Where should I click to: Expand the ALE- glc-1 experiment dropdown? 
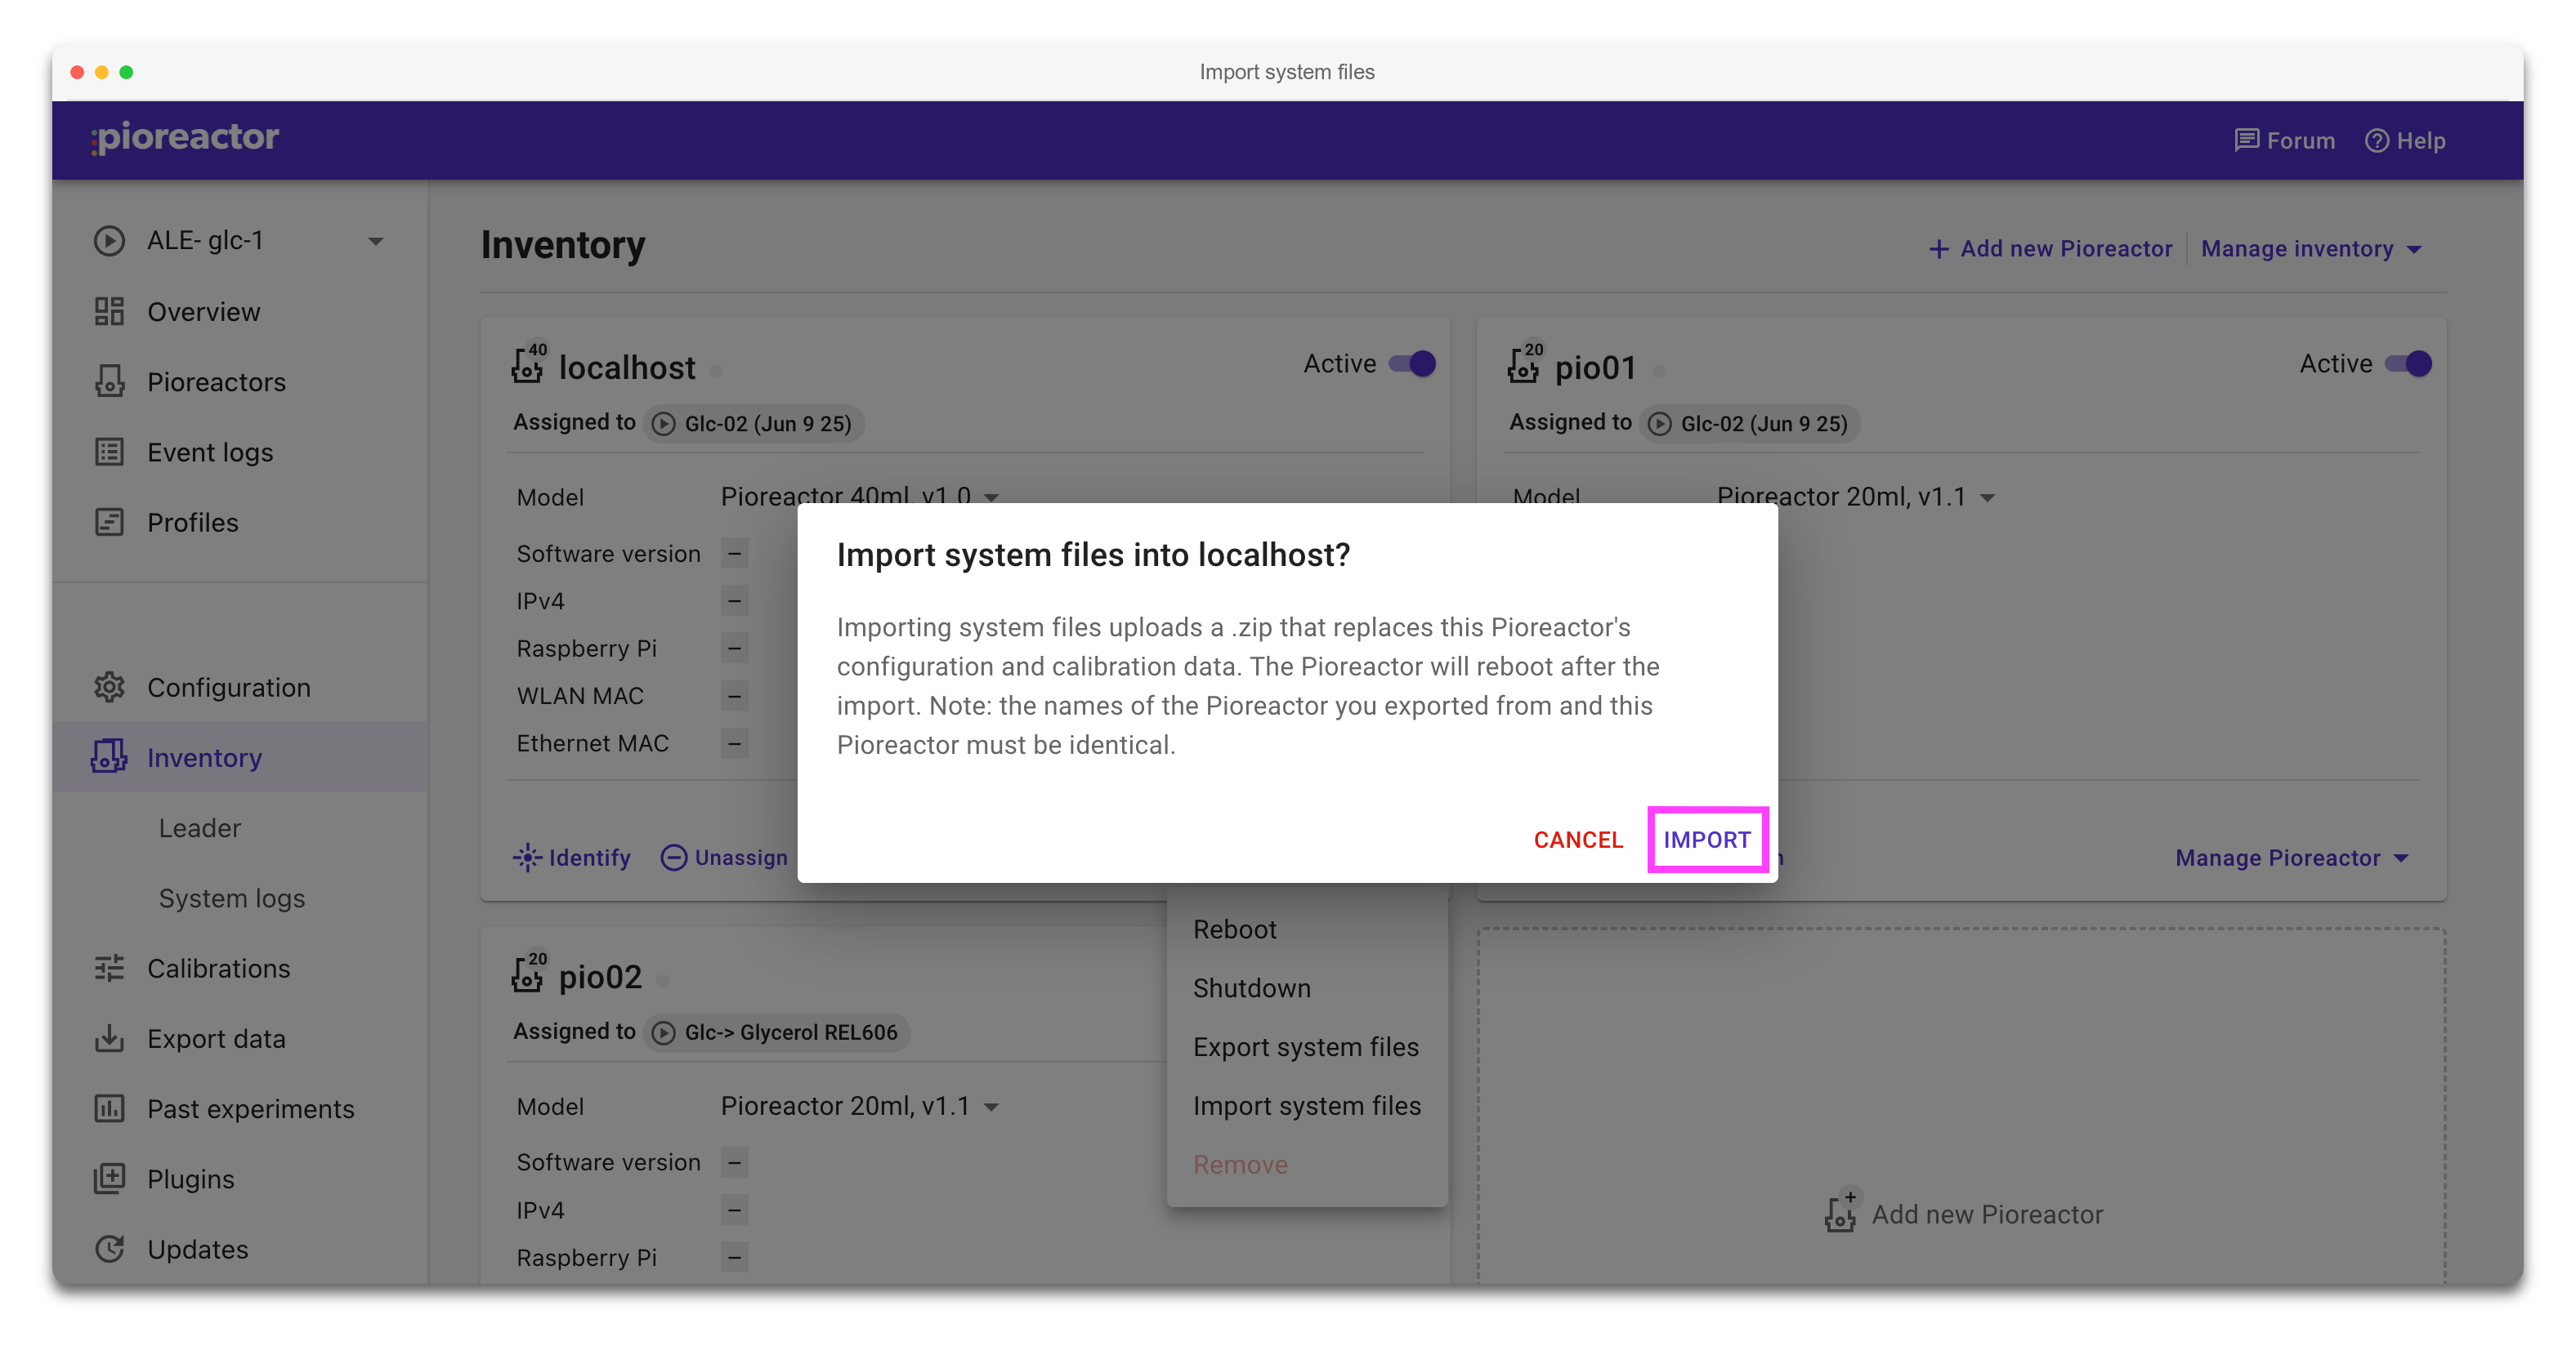click(376, 241)
